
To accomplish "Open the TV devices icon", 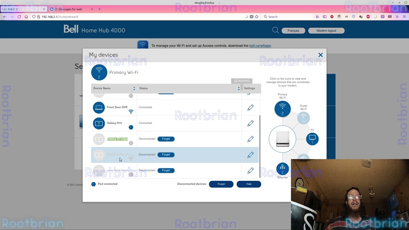I will [x=312, y=139].
